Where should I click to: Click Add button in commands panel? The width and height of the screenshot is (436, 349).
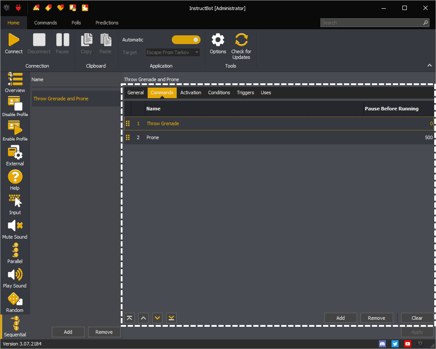(341, 318)
